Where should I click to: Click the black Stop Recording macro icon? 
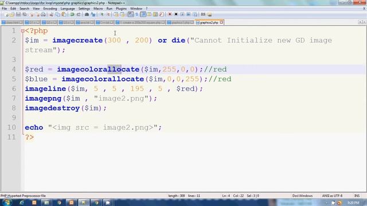pos(176,14)
